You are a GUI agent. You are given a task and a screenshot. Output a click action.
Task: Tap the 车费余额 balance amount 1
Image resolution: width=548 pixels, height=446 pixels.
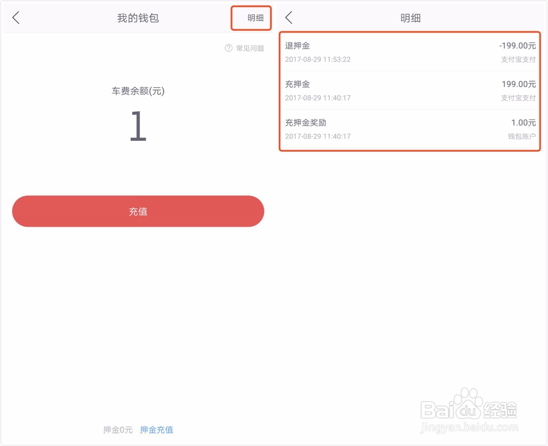pos(137,125)
